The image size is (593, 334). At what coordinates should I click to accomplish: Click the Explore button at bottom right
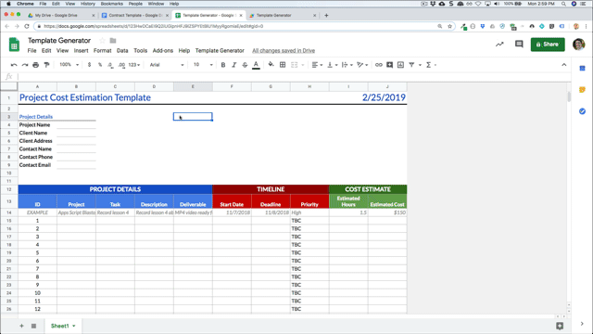[x=560, y=326]
